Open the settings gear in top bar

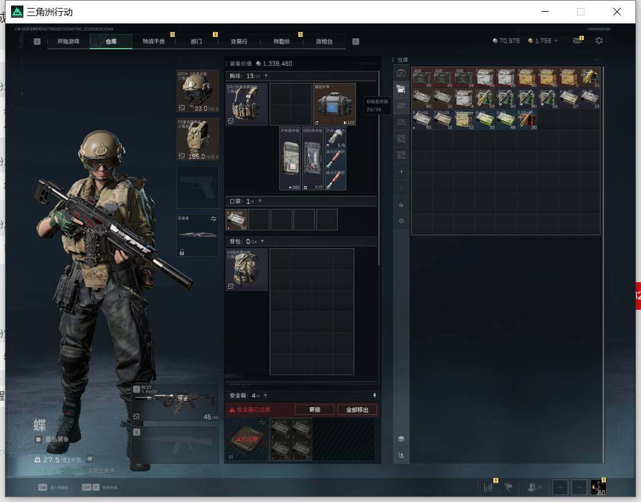click(599, 41)
